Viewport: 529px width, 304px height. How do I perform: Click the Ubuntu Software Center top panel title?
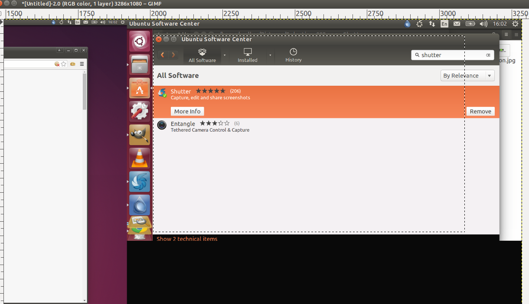(164, 24)
